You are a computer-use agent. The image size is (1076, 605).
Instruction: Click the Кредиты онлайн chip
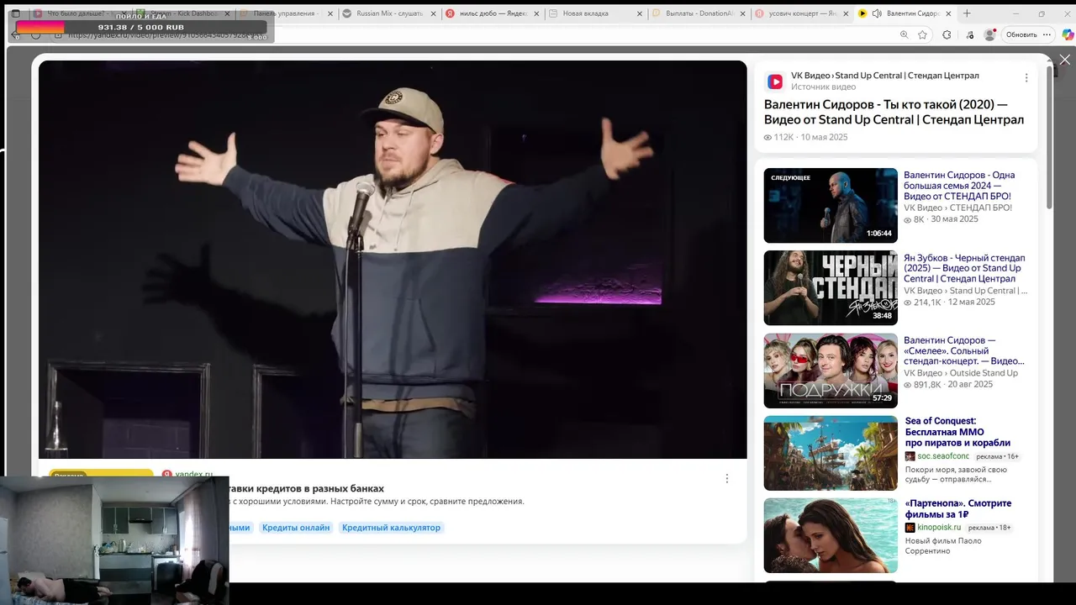(296, 528)
